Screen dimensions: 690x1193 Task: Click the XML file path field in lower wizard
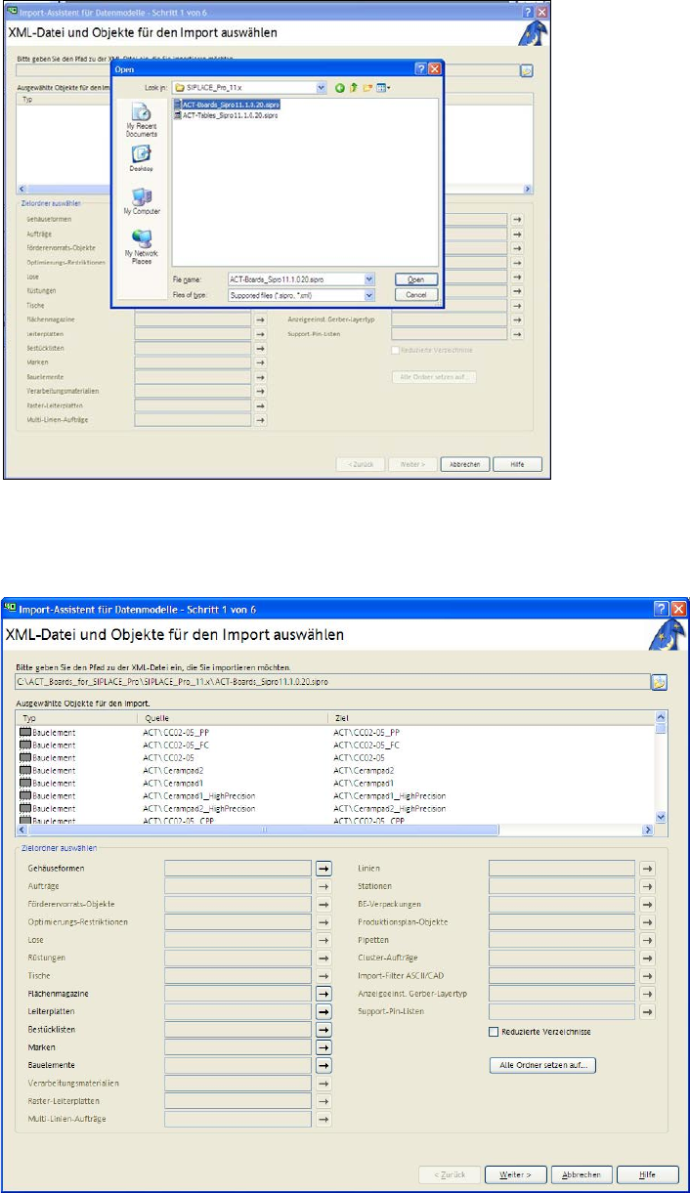click(x=332, y=682)
